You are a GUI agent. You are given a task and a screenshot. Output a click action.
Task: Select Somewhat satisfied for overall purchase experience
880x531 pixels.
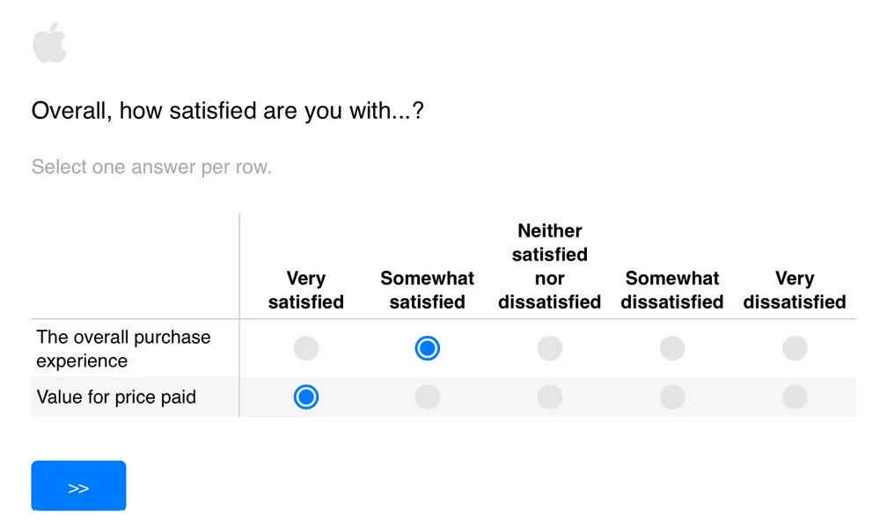(427, 348)
